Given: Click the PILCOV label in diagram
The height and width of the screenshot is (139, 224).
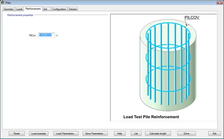Looking at the screenshot, I should pos(192,18).
